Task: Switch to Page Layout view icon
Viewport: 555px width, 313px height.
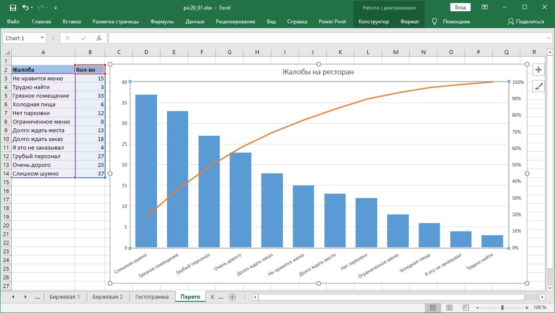Action: pyautogui.click(x=449, y=307)
